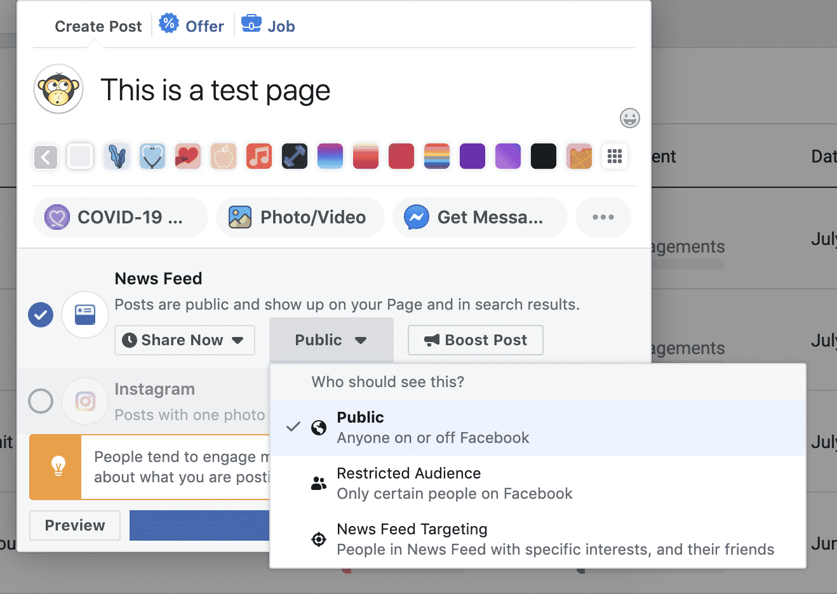Switch to the Job post tab
Screen dimensions: 837x594
268,26
